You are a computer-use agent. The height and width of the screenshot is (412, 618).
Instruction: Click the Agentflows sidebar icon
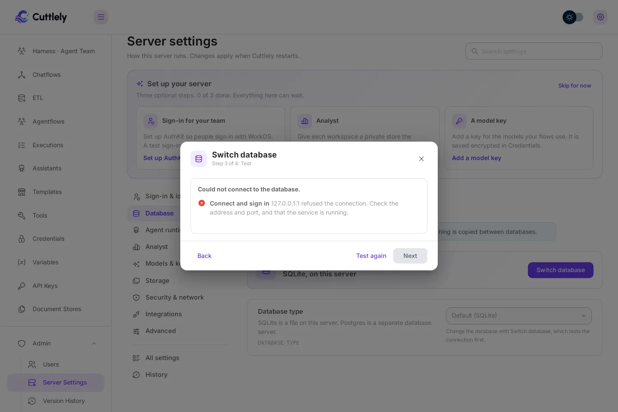(21, 121)
